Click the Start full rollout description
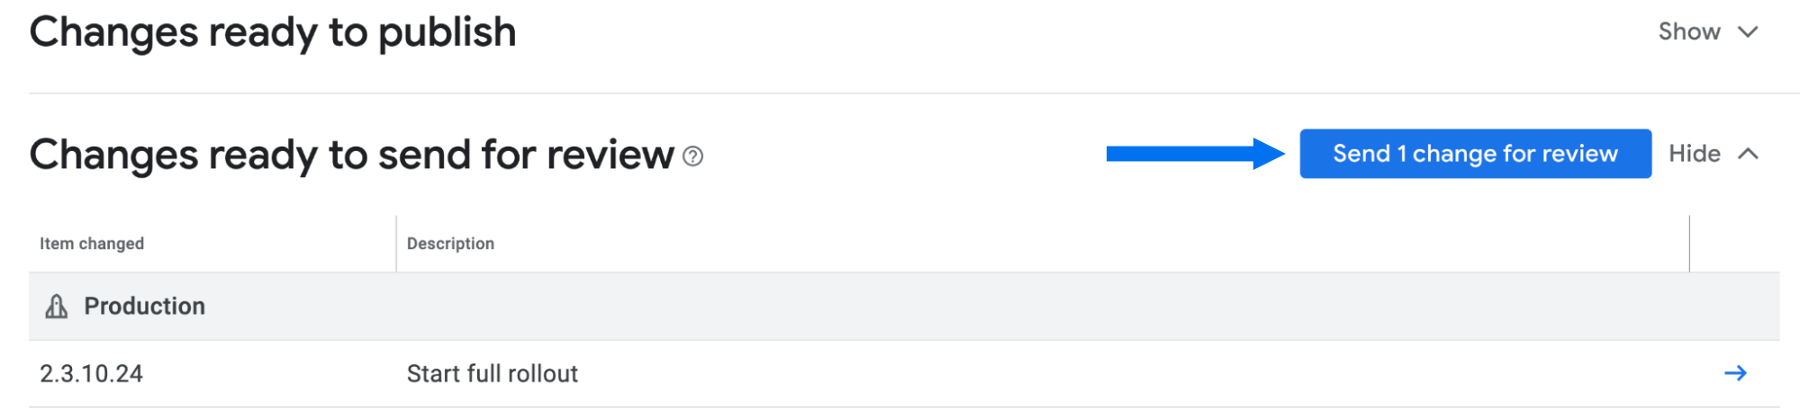The width and height of the screenshot is (1800, 410). point(492,374)
